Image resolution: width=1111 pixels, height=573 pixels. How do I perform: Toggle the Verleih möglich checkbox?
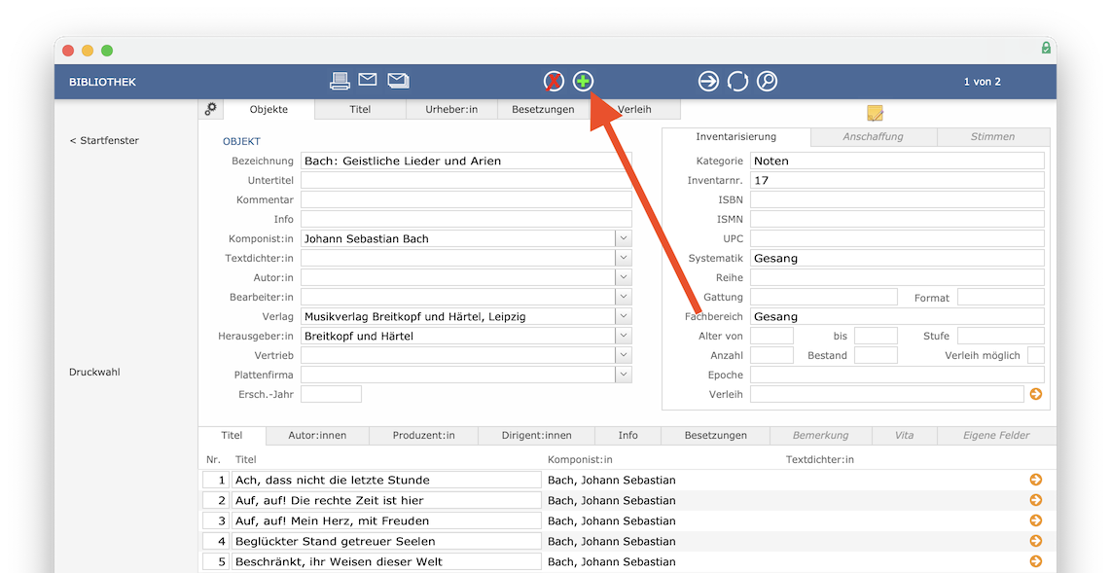pos(1036,355)
